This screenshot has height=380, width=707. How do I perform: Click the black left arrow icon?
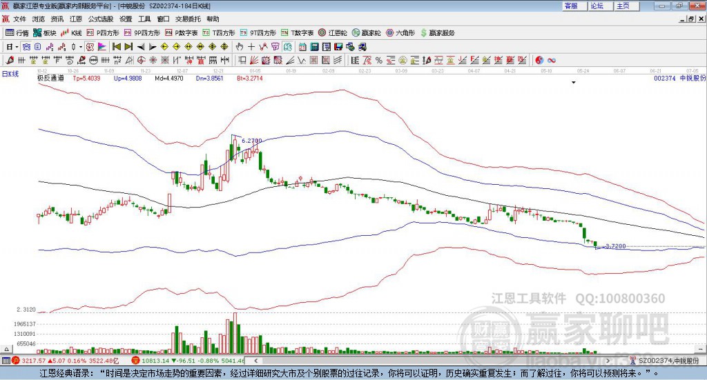[141, 47]
